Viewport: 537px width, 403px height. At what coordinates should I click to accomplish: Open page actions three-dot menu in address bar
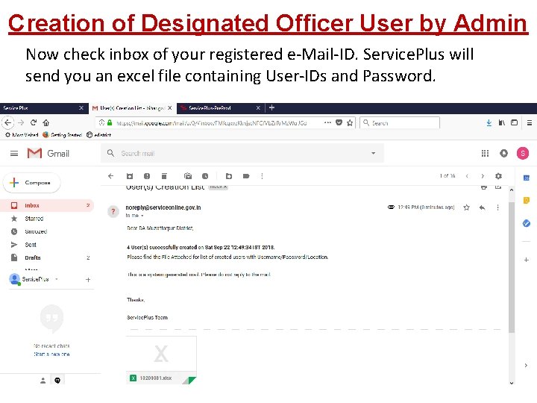coord(327,122)
